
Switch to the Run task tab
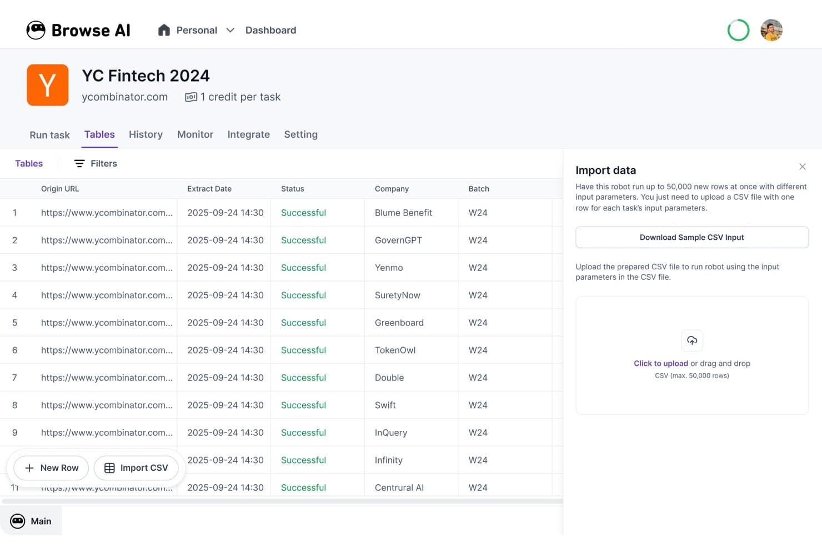tap(49, 135)
